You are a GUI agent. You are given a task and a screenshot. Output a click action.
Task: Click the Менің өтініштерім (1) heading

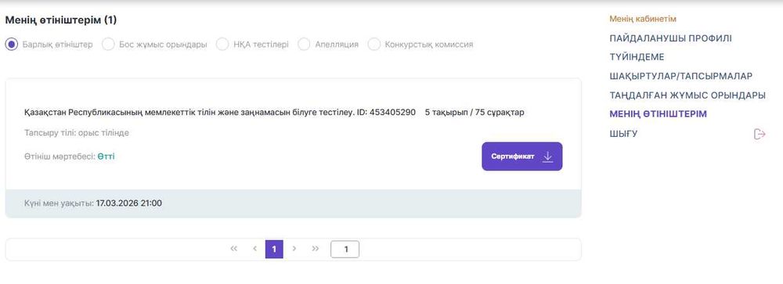61,20
